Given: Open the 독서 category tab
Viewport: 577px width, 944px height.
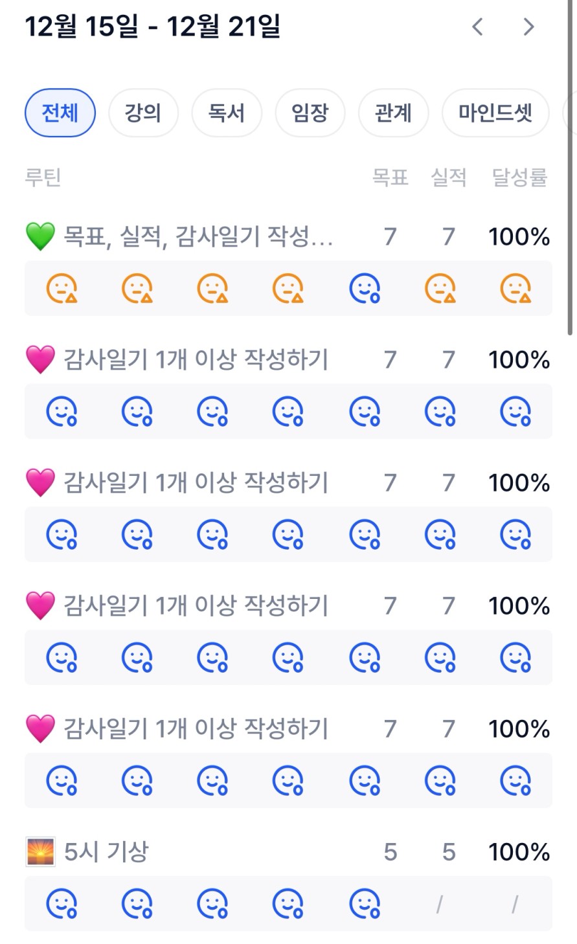Looking at the screenshot, I should (x=227, y=113).
